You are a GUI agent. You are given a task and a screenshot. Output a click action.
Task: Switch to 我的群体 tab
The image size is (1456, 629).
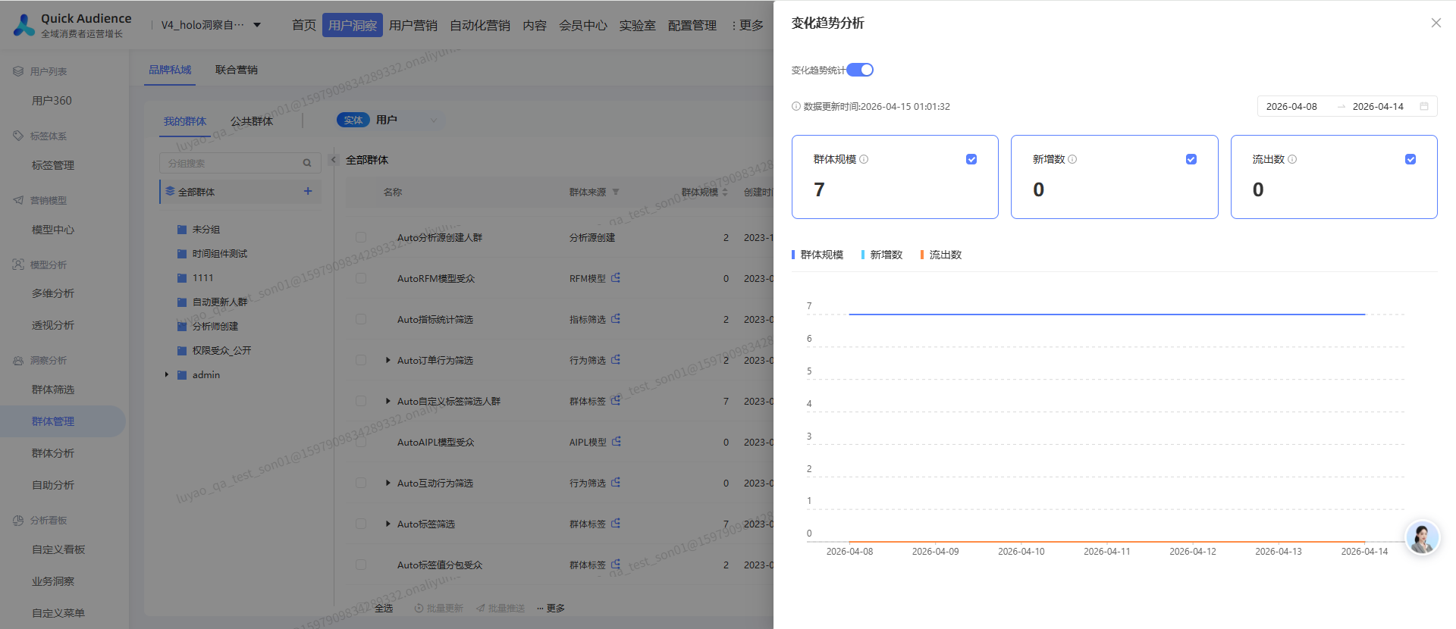point(185,121)
